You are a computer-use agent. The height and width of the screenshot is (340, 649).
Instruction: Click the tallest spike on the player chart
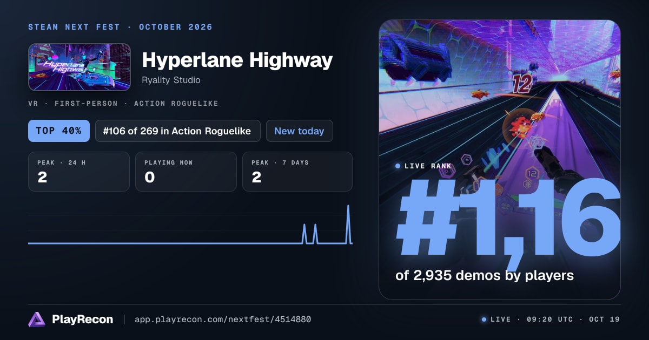point(348,224)
